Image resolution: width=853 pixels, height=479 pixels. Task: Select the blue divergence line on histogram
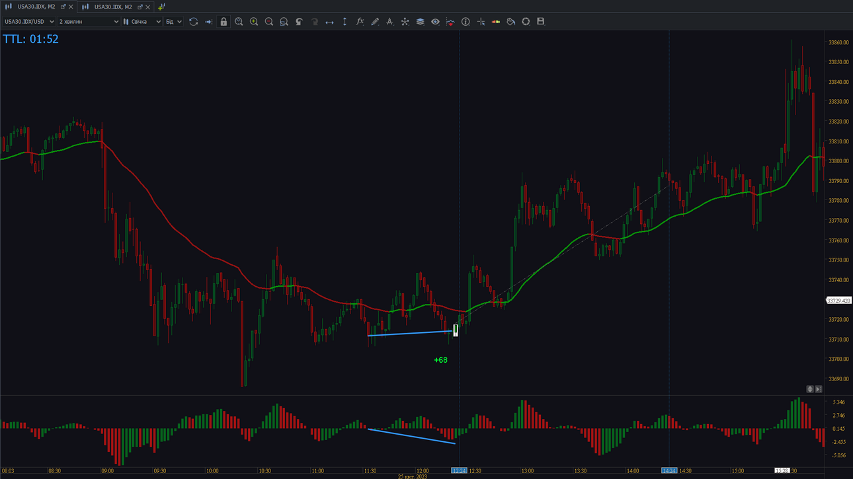[411, 436]
